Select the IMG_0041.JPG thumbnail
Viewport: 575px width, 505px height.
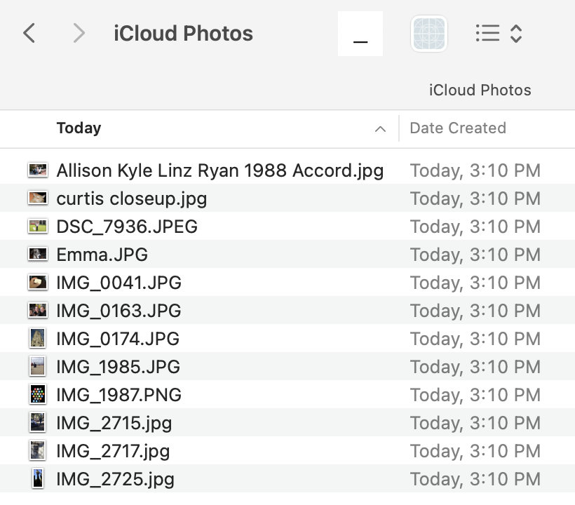38,283
